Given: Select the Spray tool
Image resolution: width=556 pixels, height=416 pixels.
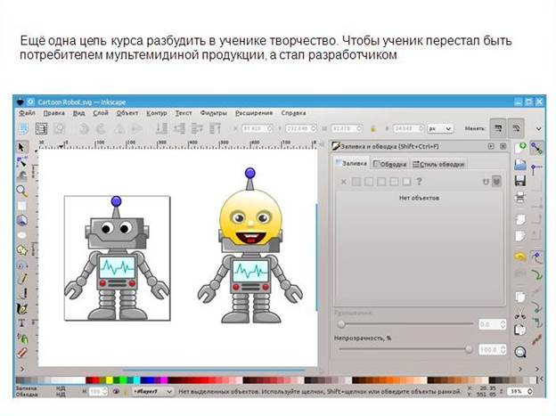Looking at the screenshot, I should 21,339.
